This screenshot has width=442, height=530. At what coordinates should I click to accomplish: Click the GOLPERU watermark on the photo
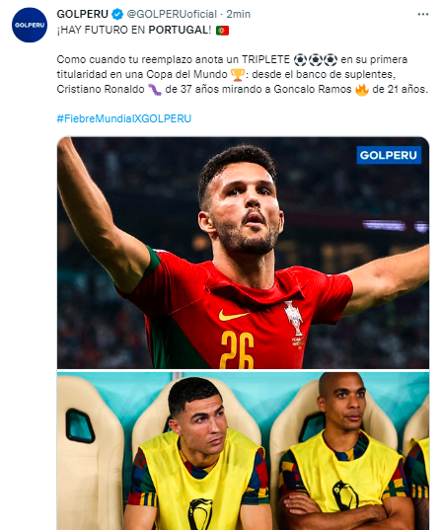coord(389,155)
